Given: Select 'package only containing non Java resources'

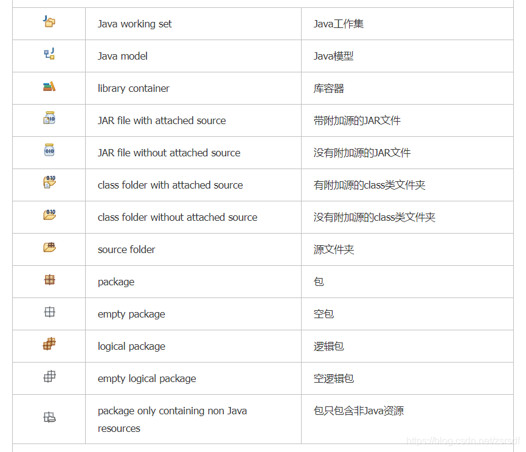Looking at the screenshot, I should click(x=172, y=419).
